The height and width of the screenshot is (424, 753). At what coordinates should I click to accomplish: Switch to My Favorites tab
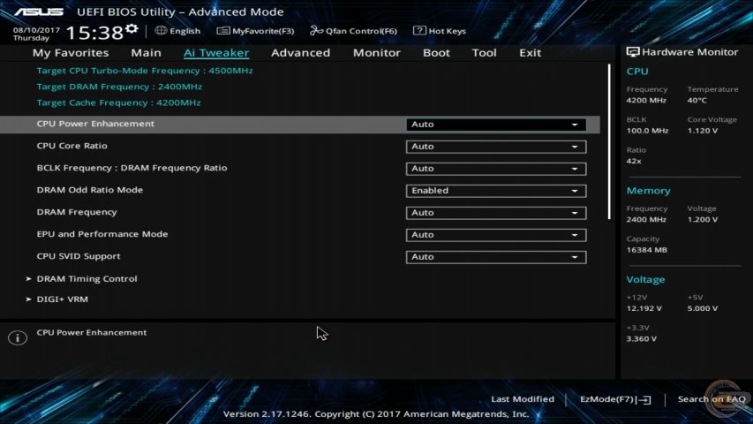[x=71, y=53]
